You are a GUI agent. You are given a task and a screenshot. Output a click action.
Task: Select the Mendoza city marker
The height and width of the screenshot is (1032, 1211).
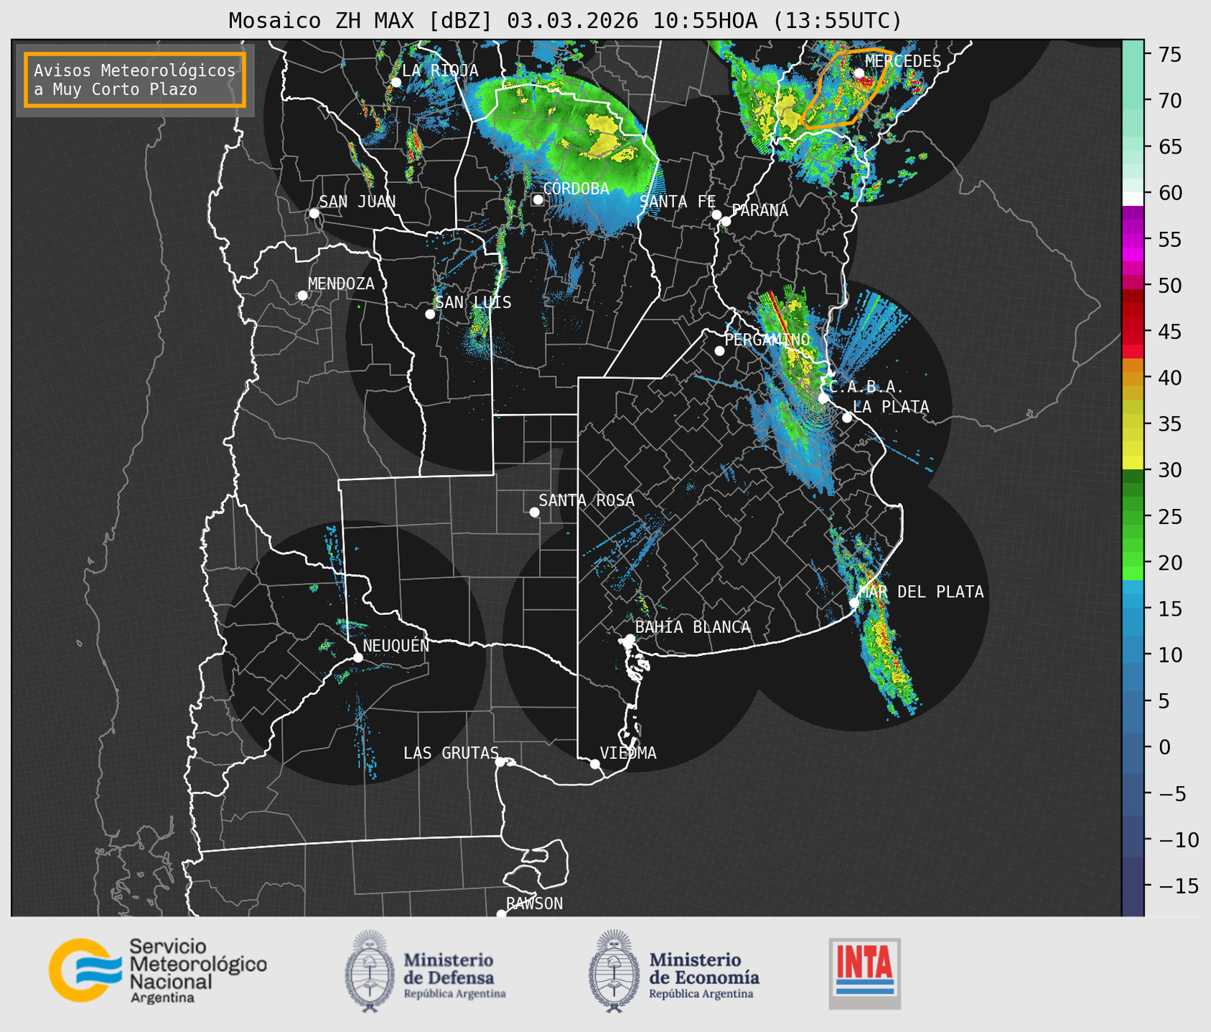point(302,296)
